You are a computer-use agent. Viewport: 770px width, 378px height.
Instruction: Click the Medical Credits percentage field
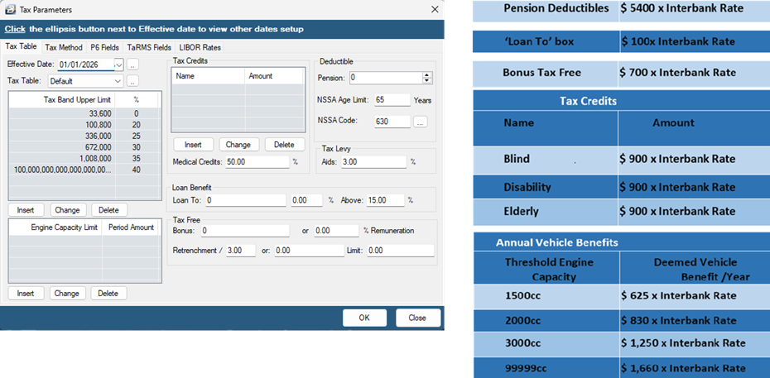click(257, 162)
